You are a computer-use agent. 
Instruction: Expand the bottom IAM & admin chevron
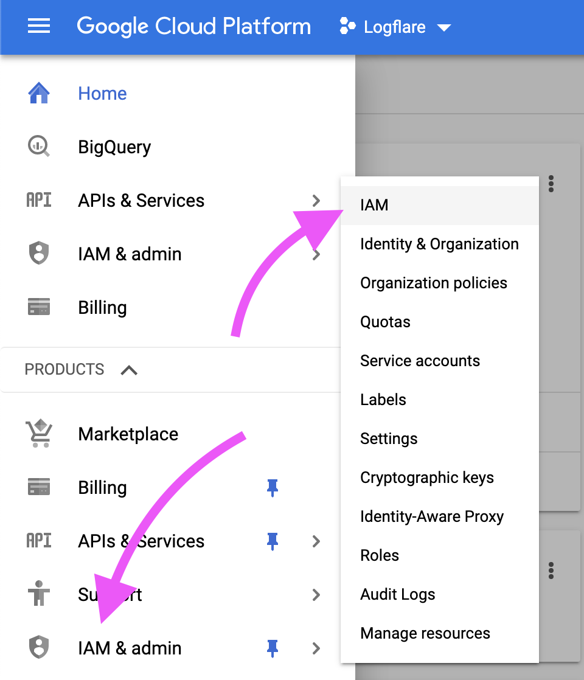click(316, 648)
